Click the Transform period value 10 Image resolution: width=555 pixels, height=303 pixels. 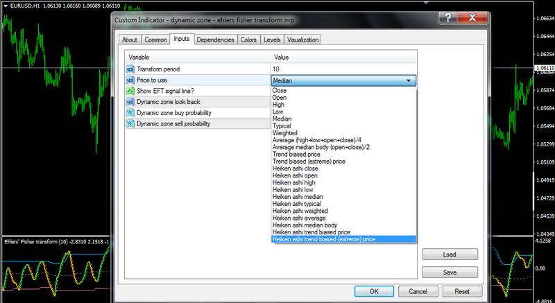click(275, 69)
